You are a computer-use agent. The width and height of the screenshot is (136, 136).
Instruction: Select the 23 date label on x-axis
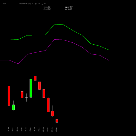pos(48,129)
